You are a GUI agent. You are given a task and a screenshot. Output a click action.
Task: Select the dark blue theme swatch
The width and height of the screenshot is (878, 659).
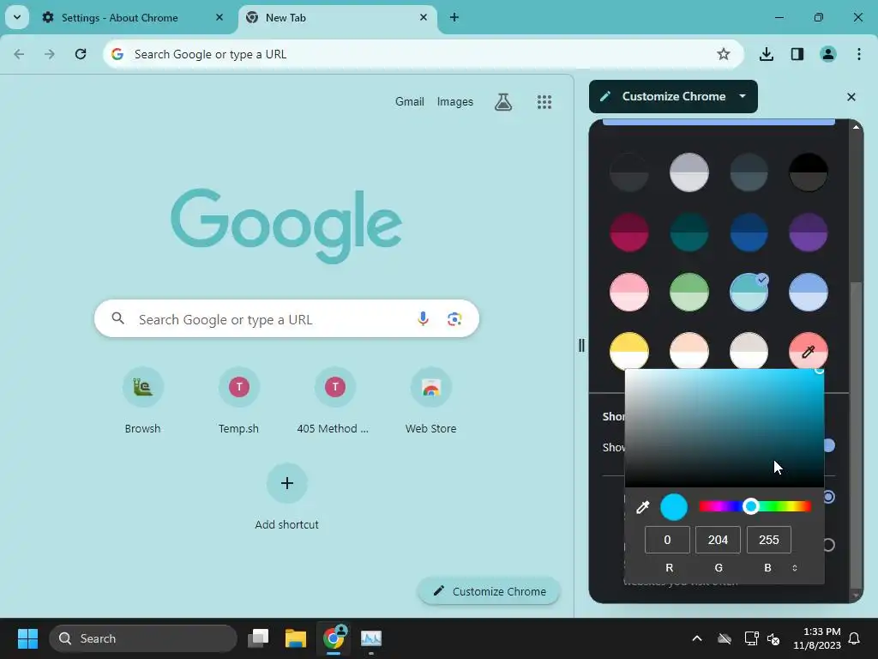pyautogui.click(x=749, y=232)
